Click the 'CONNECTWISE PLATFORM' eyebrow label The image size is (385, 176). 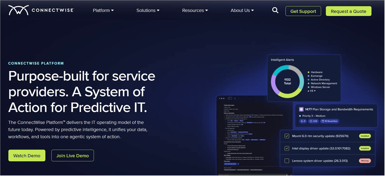[x=36, y=63]
